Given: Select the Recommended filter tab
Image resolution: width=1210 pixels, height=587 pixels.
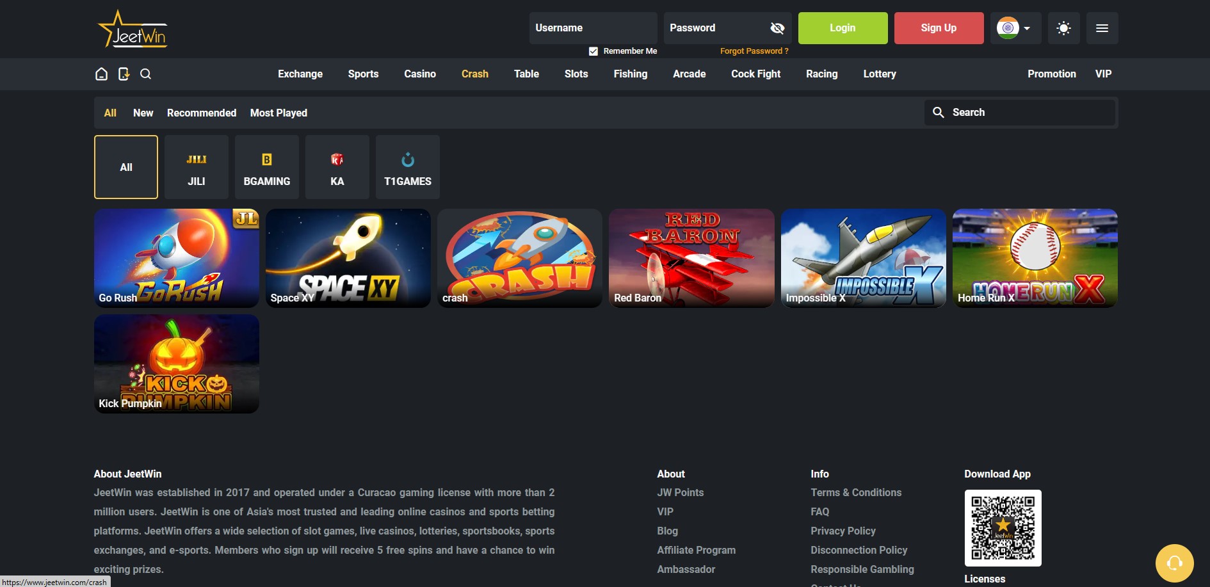Looking at the screenshot, I should click(x=202, y=113).
